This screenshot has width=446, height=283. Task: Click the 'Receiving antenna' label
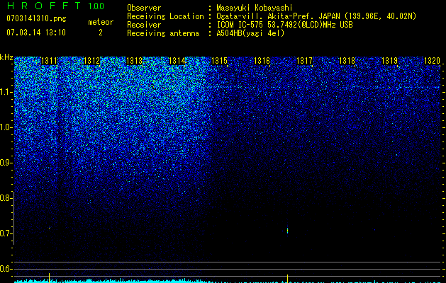163,33
